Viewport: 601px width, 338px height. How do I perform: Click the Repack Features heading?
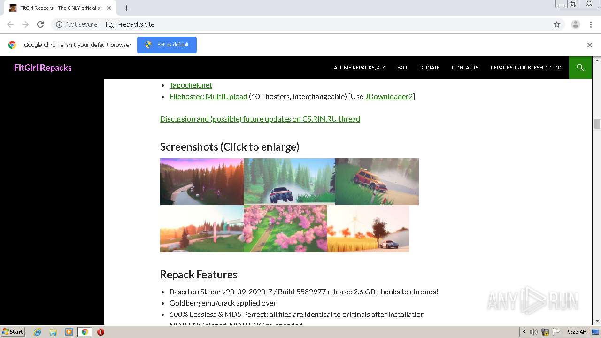click(199, 274)
